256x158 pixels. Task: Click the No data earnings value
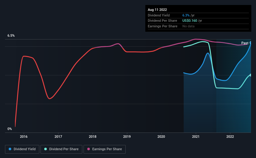point(188,26)
